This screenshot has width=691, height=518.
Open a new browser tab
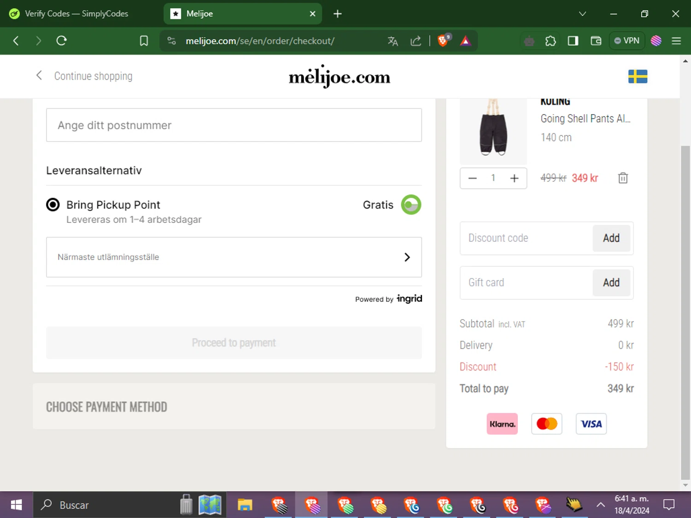337,14
